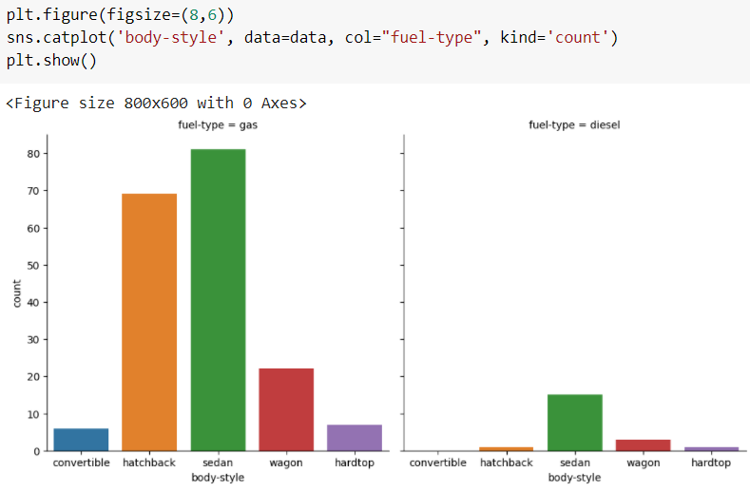Click the y-axis tick value 50
This screenshot has width=750, height=491.
[33, 265]
